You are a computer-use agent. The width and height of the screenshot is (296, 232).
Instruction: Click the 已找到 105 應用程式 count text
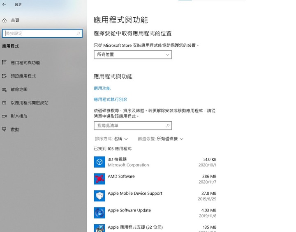[113, 149]
